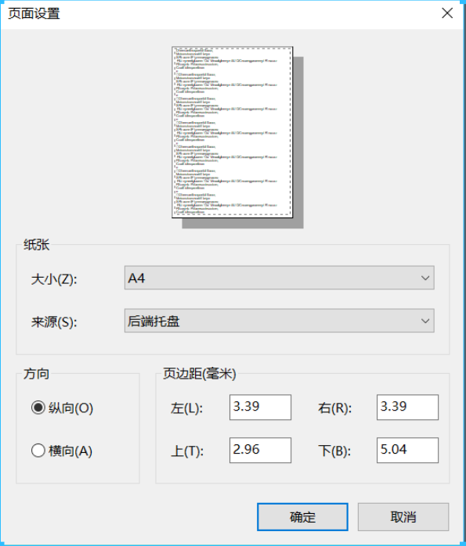
Task: Click the 取消 cancel button
Action: (x=403, y=517)
